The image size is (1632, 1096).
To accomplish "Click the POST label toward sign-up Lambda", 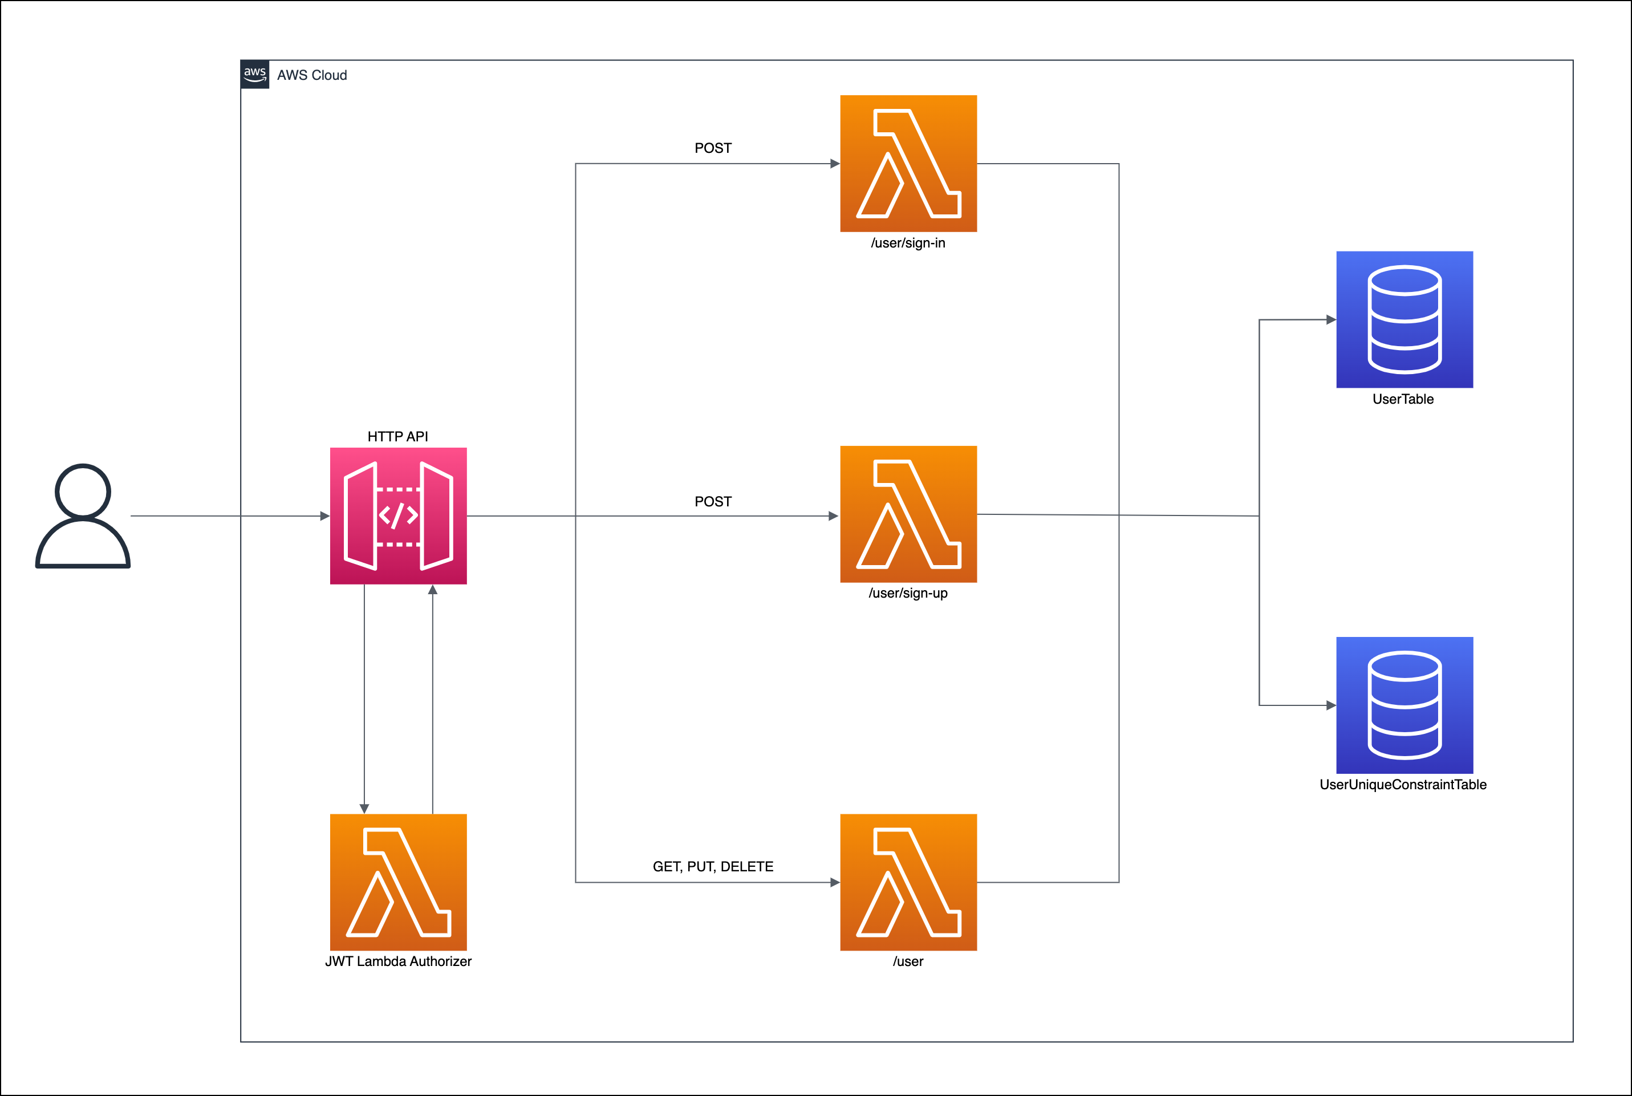I will (713, 501).
